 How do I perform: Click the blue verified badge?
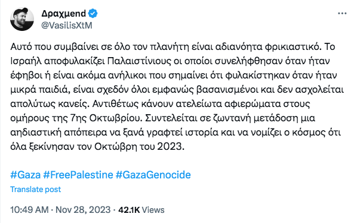pyautogui.click(x=93, y=14)
